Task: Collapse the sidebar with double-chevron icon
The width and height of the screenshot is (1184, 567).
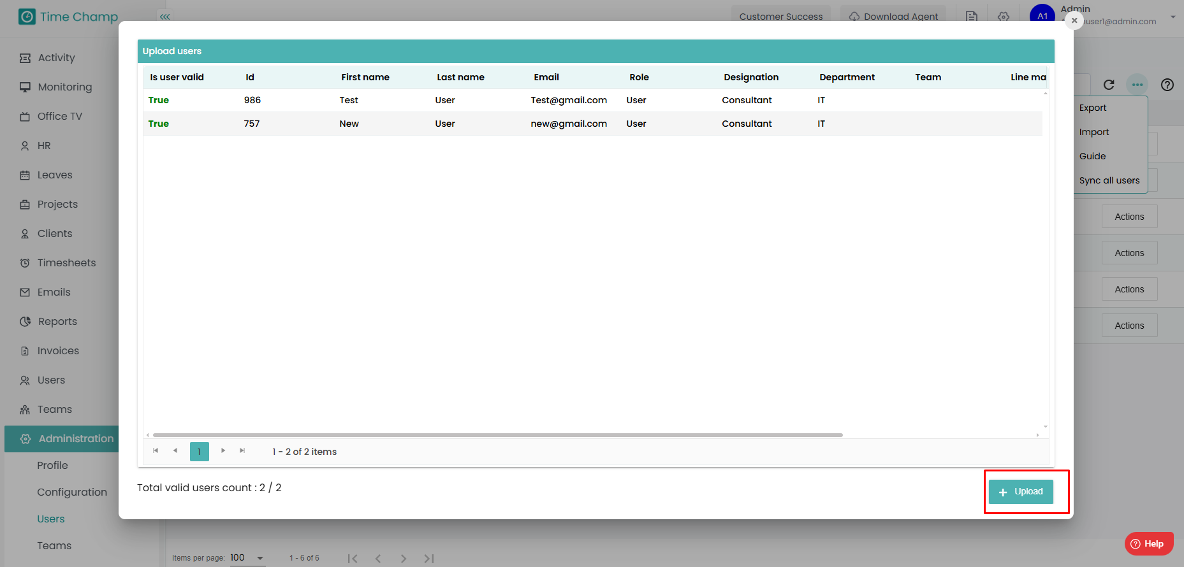Action: (x=164, y=17)
